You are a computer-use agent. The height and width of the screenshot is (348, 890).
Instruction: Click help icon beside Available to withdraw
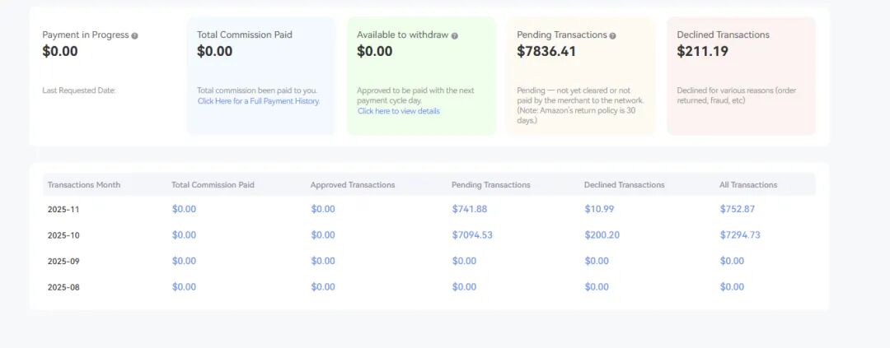[454, 35]
